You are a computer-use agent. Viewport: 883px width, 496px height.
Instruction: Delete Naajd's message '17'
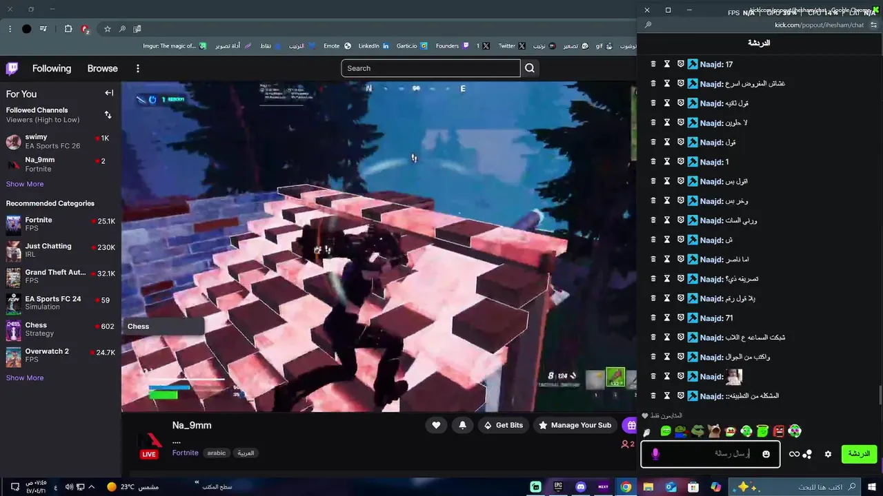(653, 64)
